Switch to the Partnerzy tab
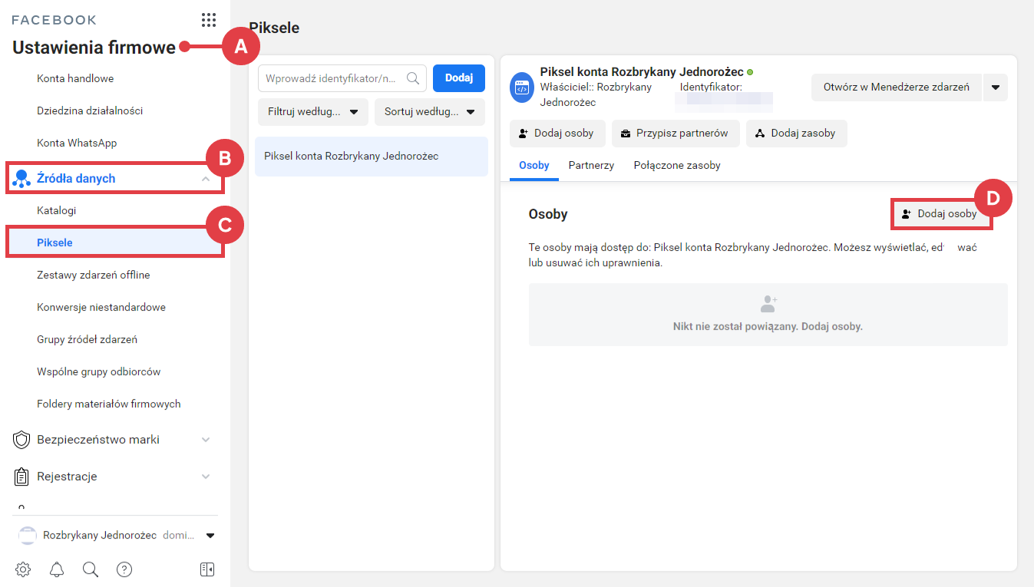This screenshot has height=587, width=1034. [x=591, y=165]
